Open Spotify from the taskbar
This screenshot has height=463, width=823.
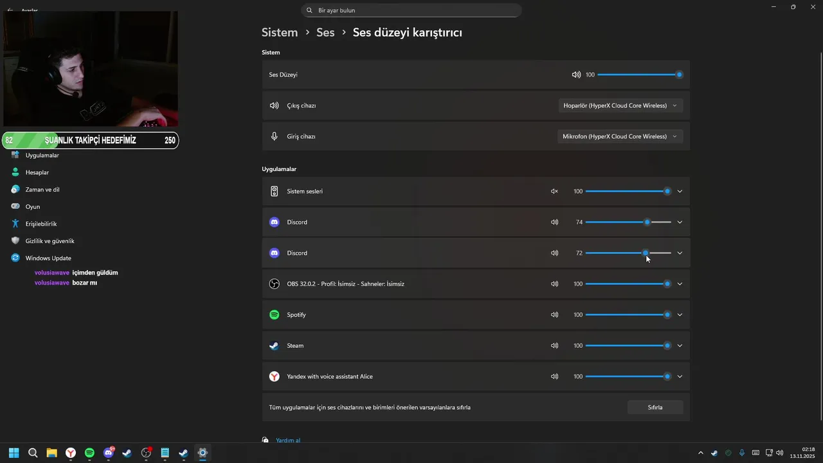click(x=89, y=453)
